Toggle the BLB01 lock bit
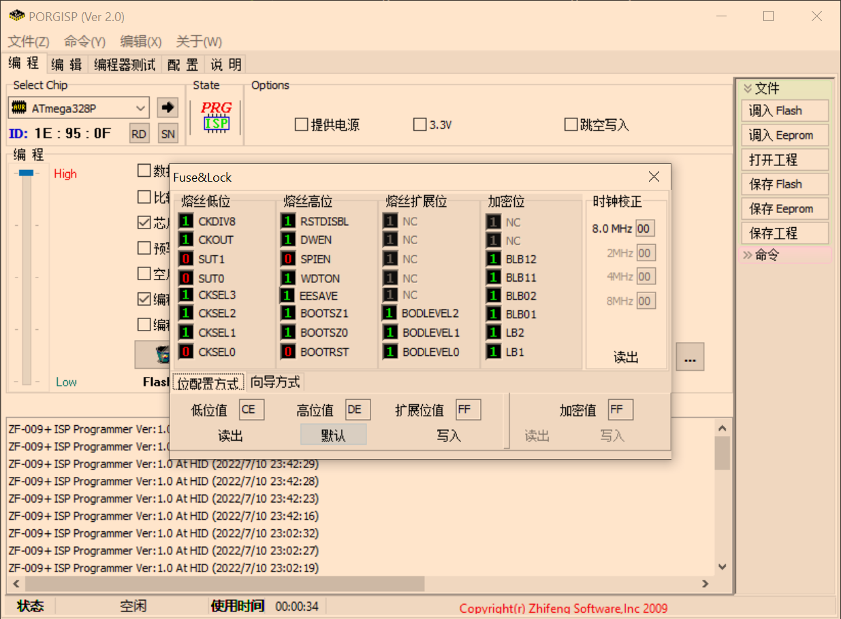 point(494,314)
